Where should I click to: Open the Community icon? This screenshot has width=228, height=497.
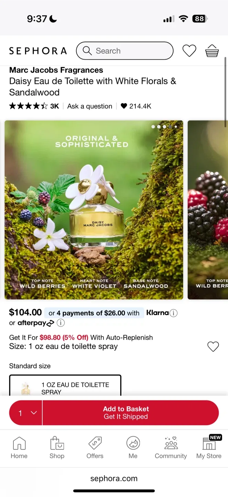[170, 447]
